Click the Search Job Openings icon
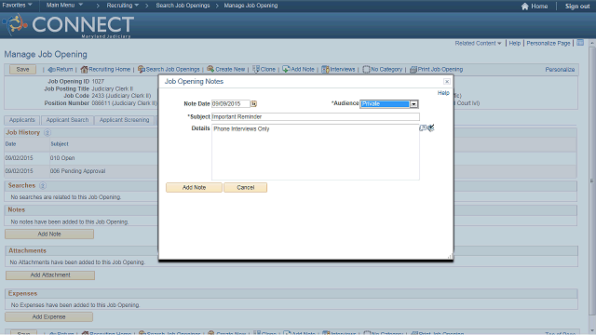596x335 pixels. tap(141, 70)
